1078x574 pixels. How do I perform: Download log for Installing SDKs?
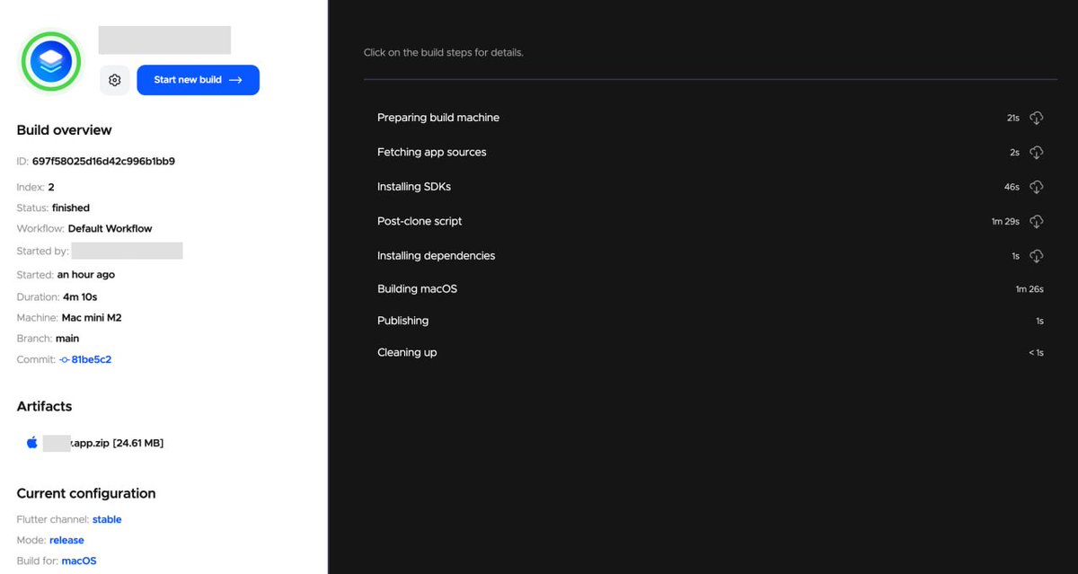(1036, 187)
